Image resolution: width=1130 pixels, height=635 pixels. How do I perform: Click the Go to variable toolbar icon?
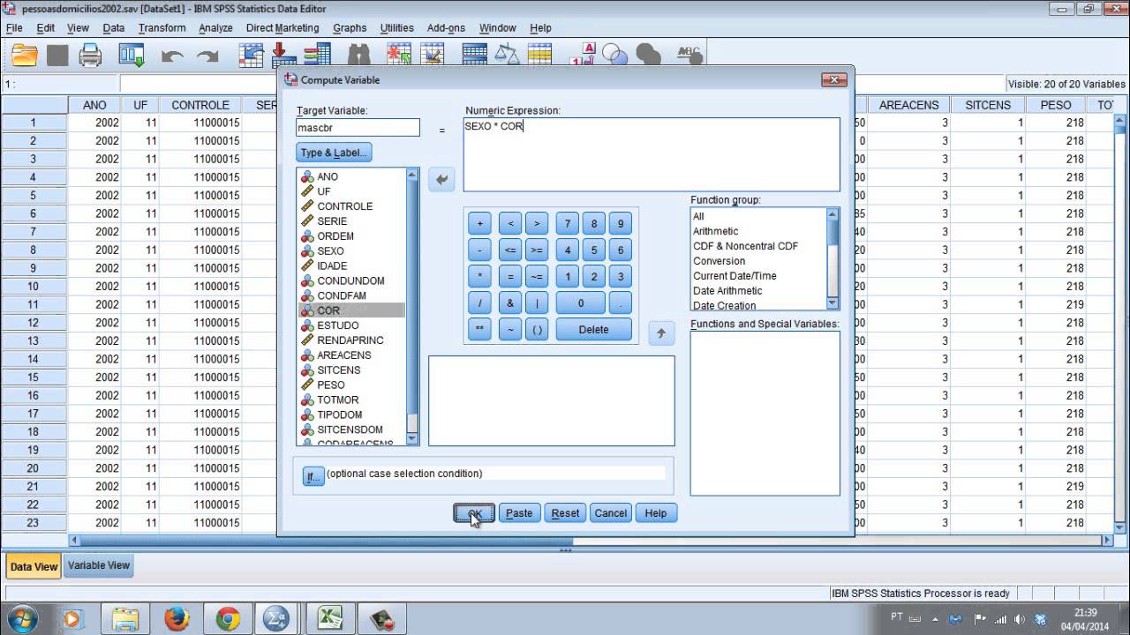click(x=284, y=55)
